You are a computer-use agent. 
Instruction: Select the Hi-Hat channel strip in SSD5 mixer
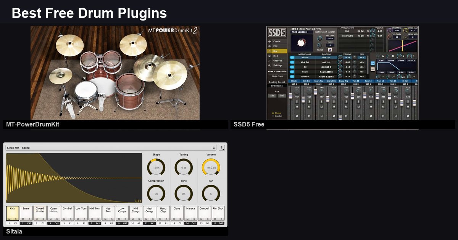coord(405,81)
